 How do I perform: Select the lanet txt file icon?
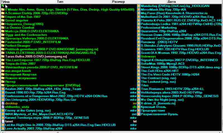pos(3,121)
